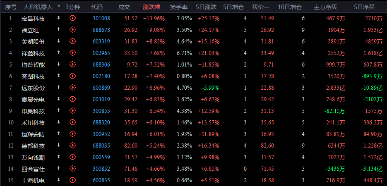
Task: Click the 82.60 traded price for 德邦科技
Action: pyautogui.click(x=131, y=145)
